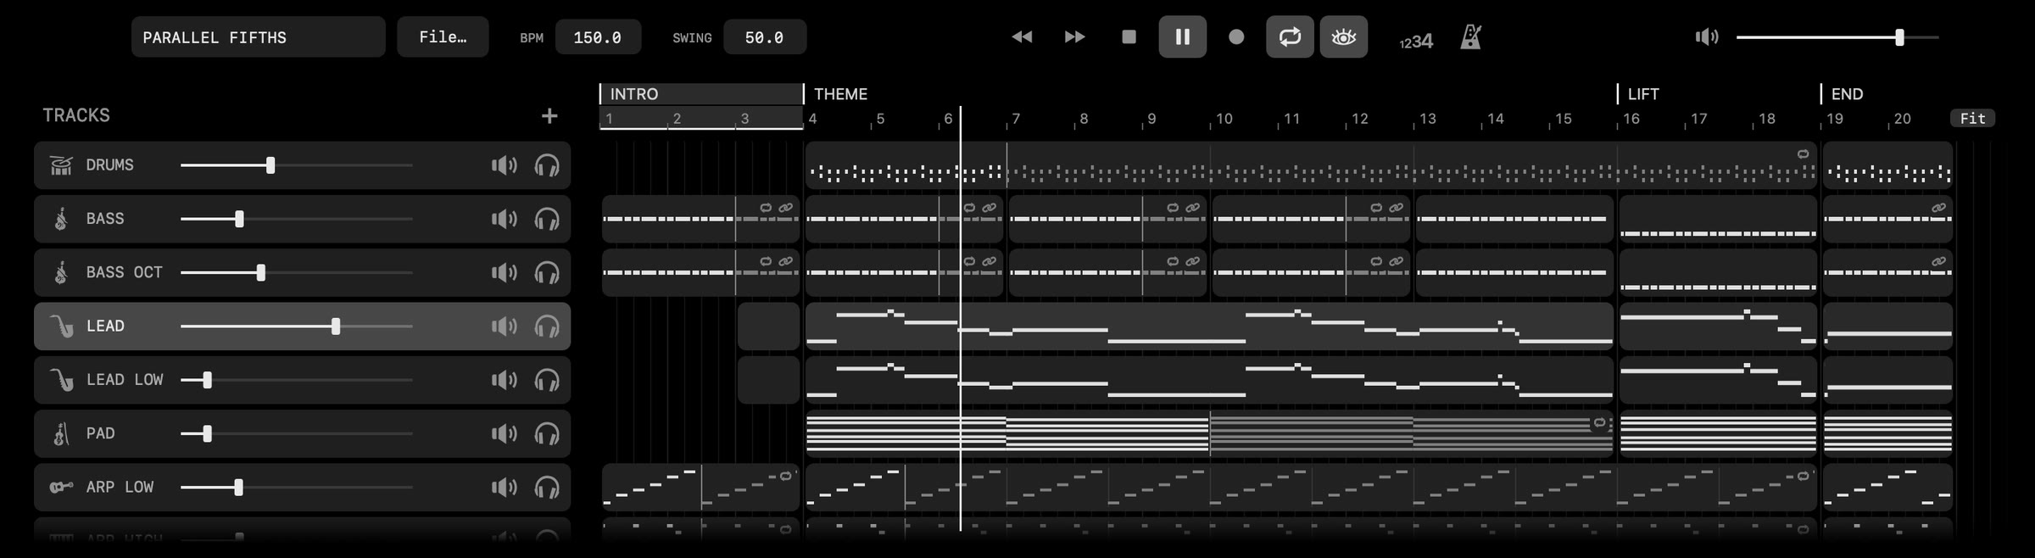Select the DRUMS track name
This screenshot has width=2035, height=558.
click(109, 165)
